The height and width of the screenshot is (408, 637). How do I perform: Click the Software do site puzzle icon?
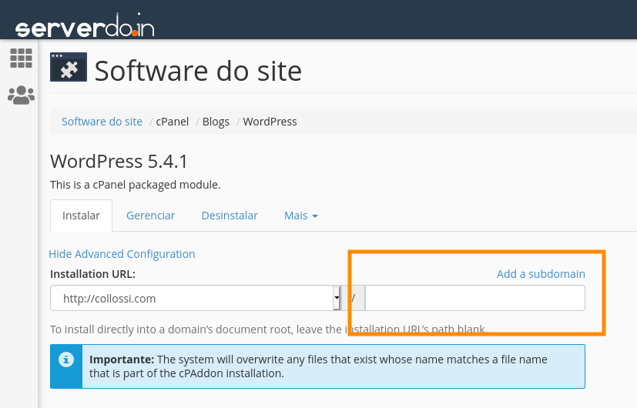[68, 67]
